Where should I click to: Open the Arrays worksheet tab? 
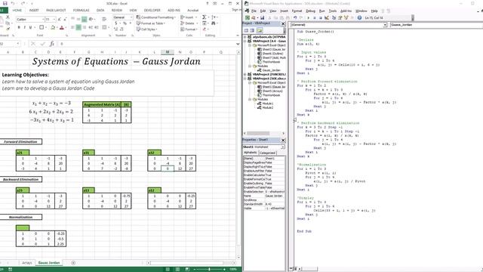click(27, 263)
